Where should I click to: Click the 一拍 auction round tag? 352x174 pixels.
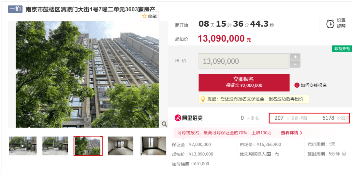click(15, 9)
